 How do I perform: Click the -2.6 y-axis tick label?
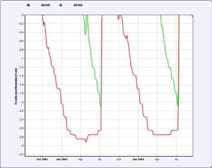tap(21, 128)
